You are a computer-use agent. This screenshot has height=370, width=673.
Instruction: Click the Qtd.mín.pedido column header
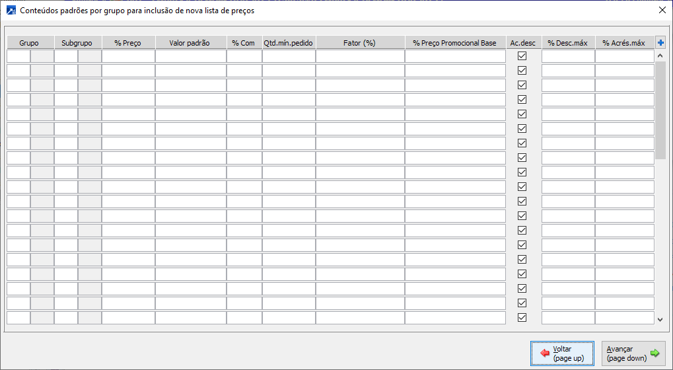(x=289, y=42)
